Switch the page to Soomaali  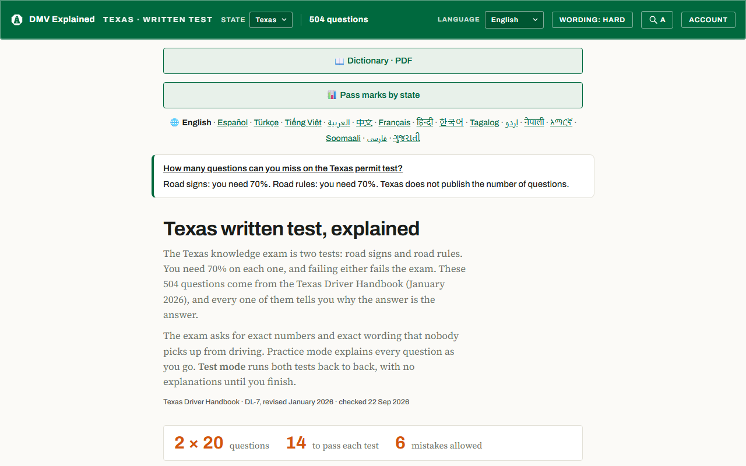pyautogui.click(x=343, y=138)
